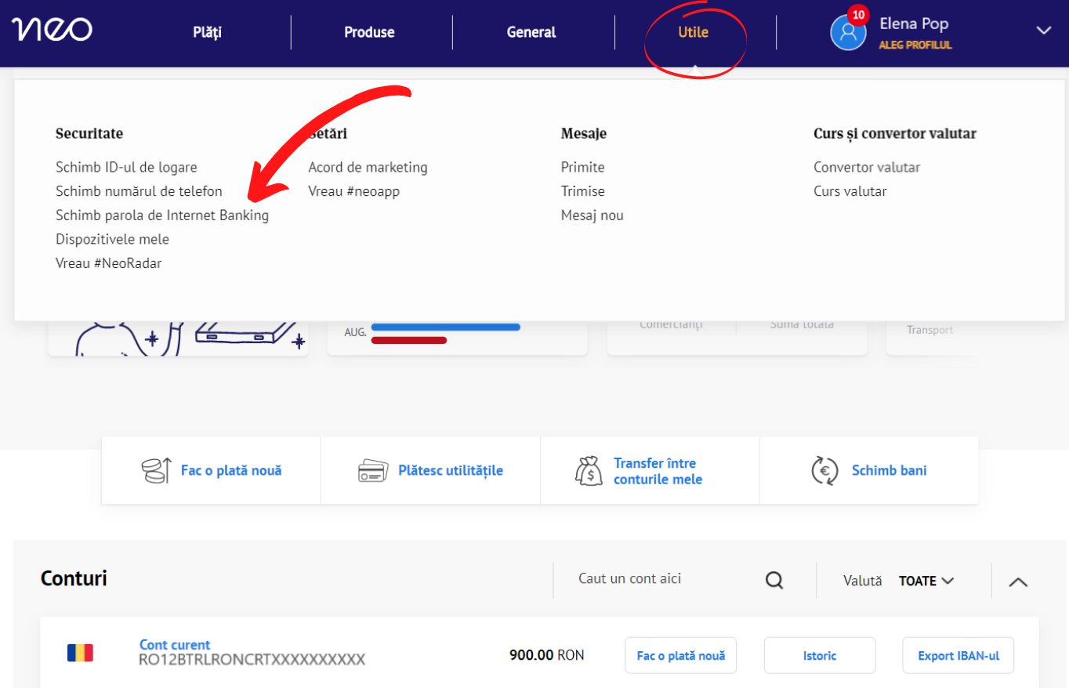The height and width of the screenshot is (688, 1069).
Task: Open Acord de marketing
Action: (368, 167)
